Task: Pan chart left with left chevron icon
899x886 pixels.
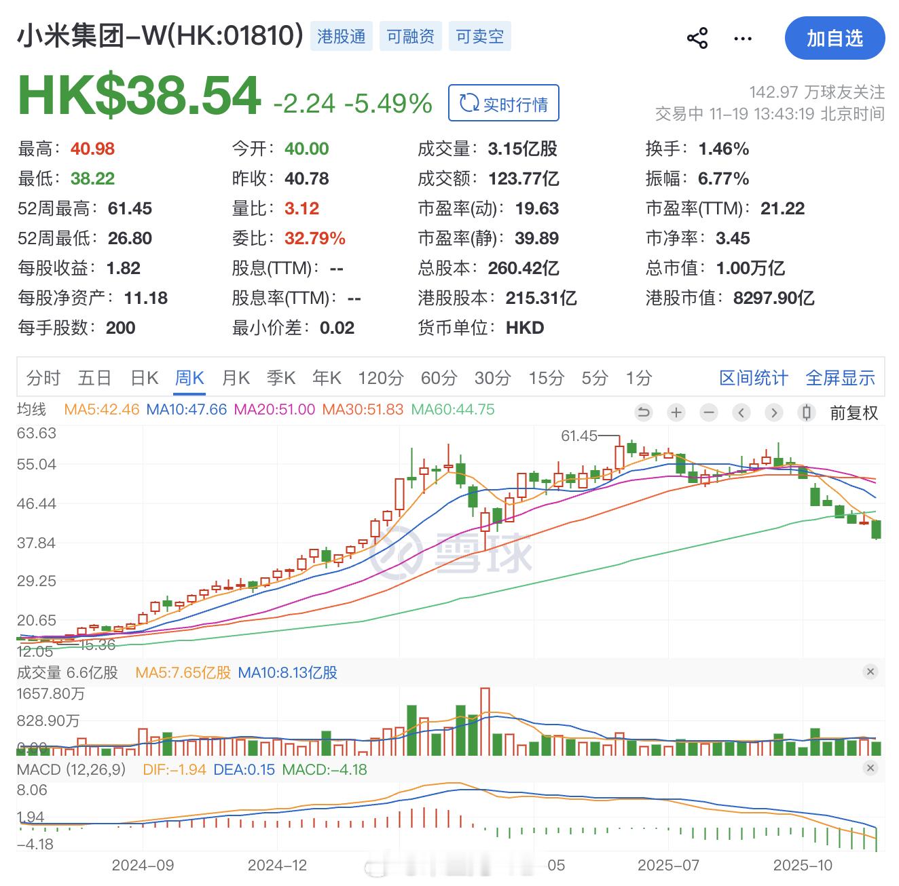Action: pyautogui.click(x=741, y=412)
